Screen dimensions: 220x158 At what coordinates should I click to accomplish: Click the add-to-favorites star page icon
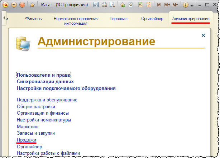point(131,5)
